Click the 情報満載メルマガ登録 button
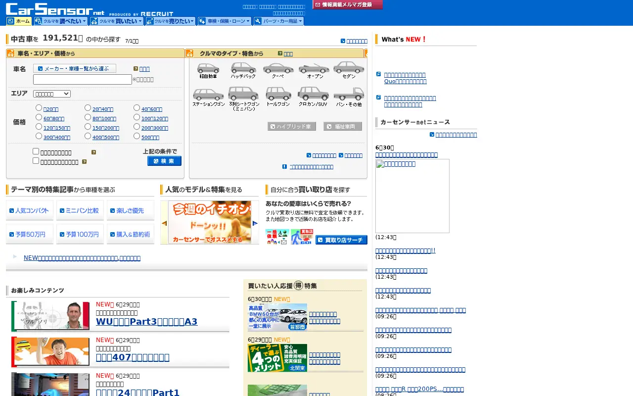The image size is (633, 396). (348, 4)
